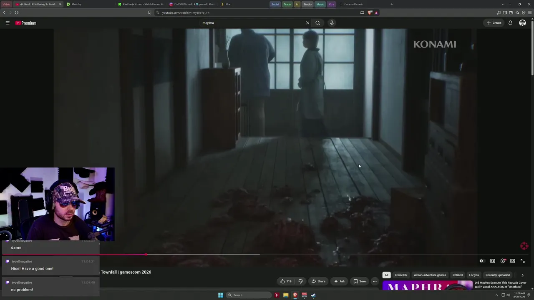Click the 'no problem!' chat message
This screenshot has width=534, height=300.
[22, 290]
